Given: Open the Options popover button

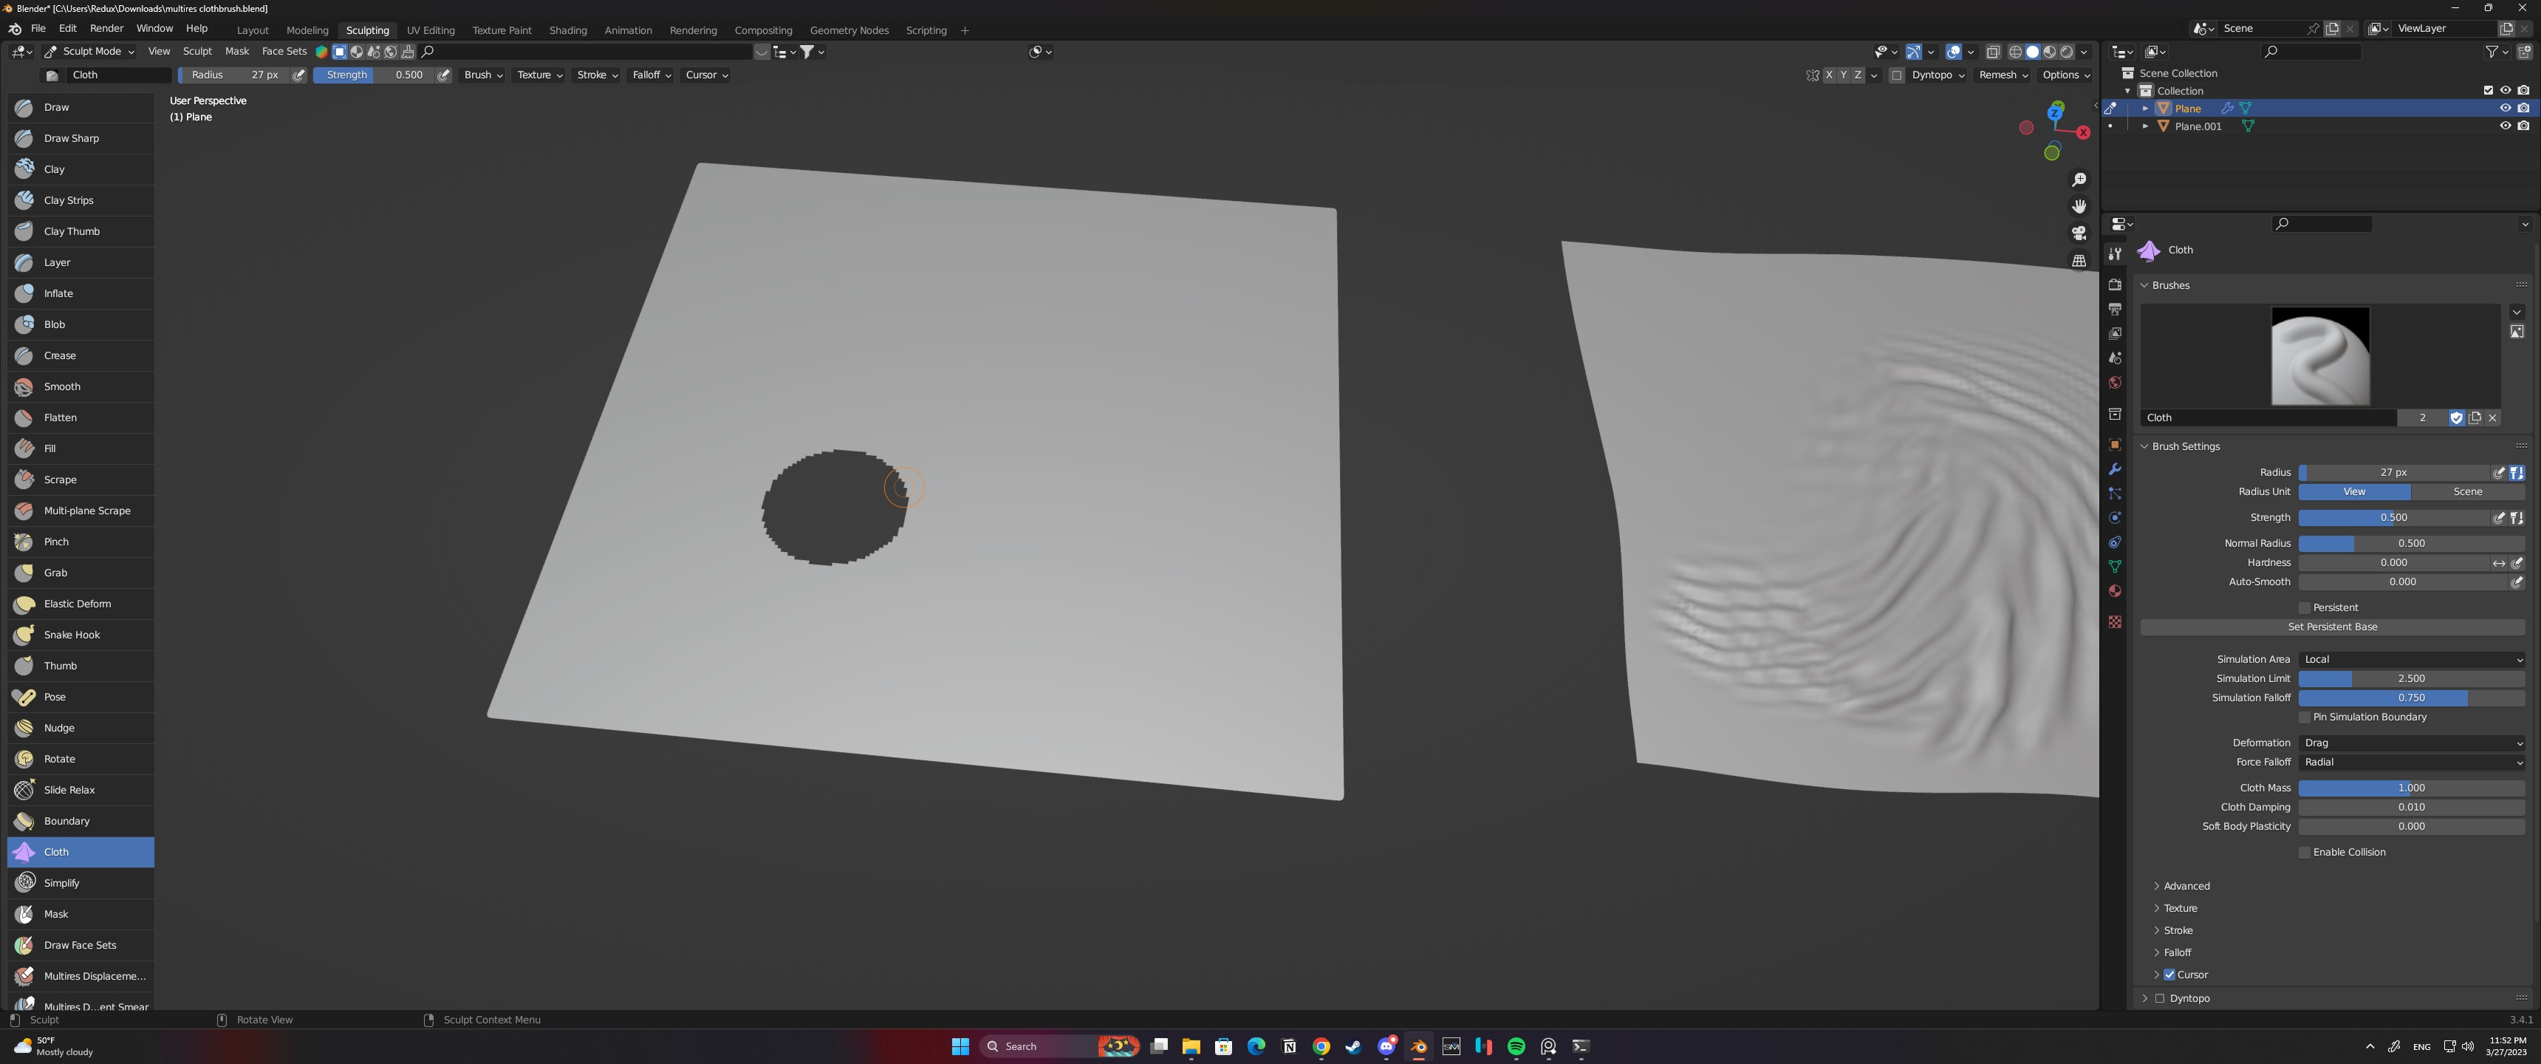Looking at the screenshot, I should [2065, 75].
